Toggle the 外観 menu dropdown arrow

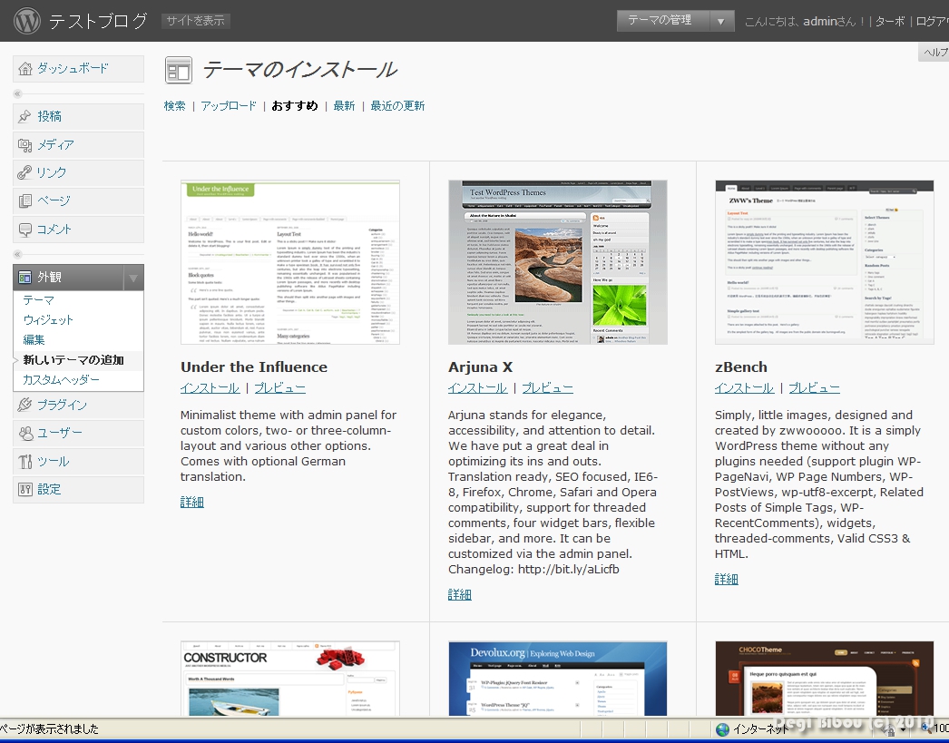point(133,278)
